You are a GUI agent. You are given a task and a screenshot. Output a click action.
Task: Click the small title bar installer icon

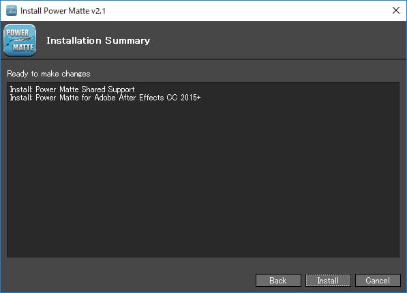[x=12, y=11]
